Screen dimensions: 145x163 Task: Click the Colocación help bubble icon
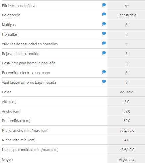[x=104, y=14]
